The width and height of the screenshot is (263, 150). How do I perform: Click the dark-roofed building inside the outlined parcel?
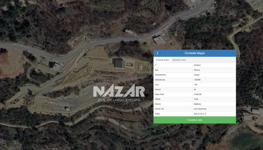click(119, 63)
